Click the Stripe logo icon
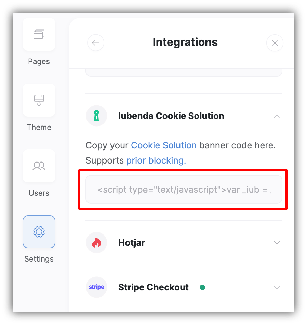307x325 pixels. (96, 287)
